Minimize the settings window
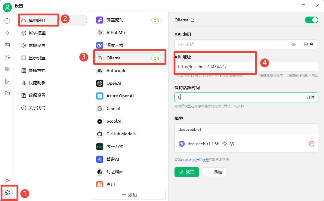 290,6
